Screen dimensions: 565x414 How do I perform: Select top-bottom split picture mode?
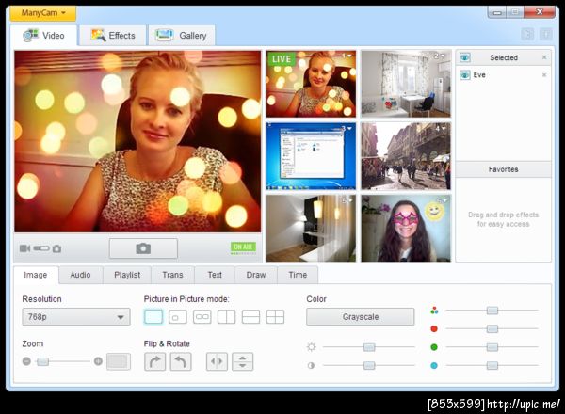pyautogui.click(x=250, y=317)
